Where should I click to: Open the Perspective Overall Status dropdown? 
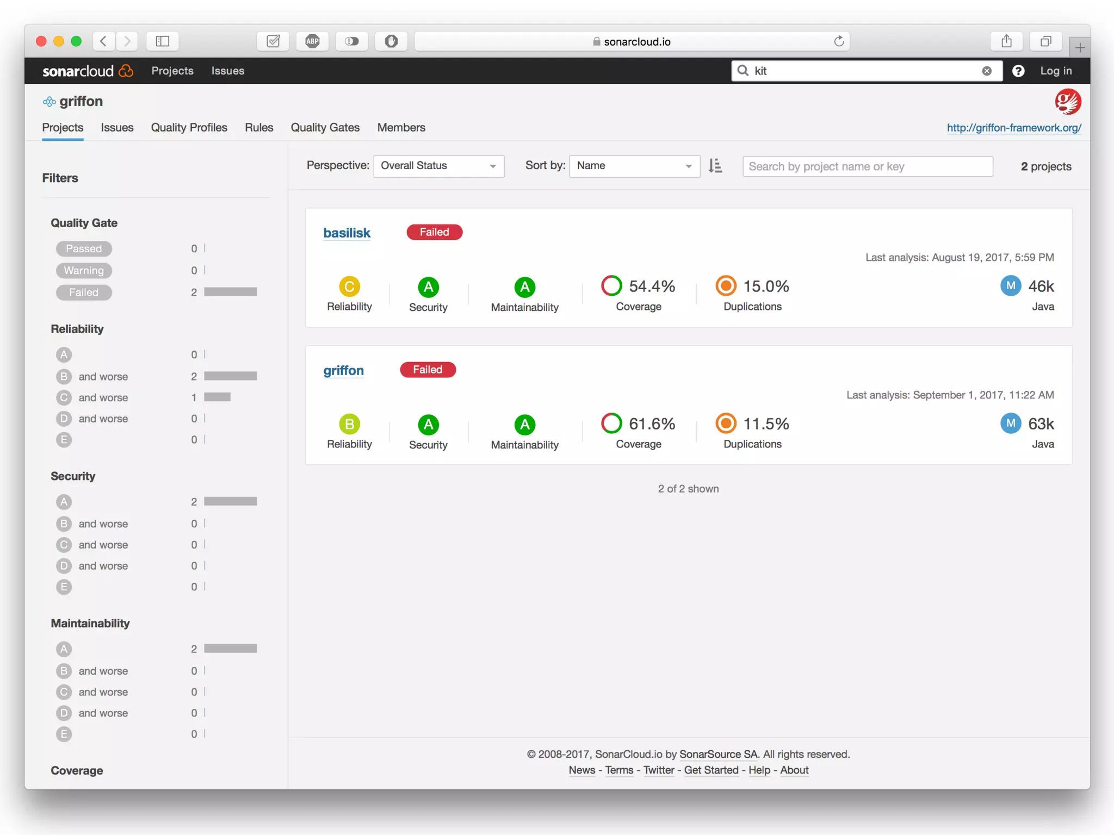(x=438, y=166)
